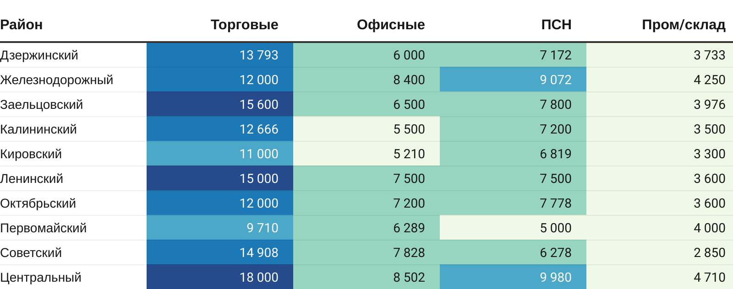Click the 15 600 Заельцовский cell
This screenshot has height=289, width=733.
click(x=258, y=105)
